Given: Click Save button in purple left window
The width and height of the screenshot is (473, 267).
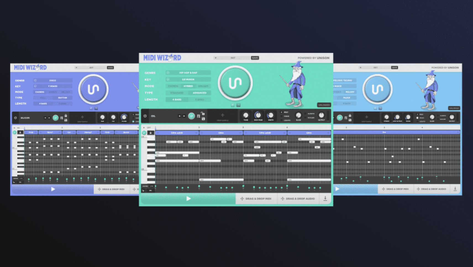Looking at the screenshot, I should [110, 67].
